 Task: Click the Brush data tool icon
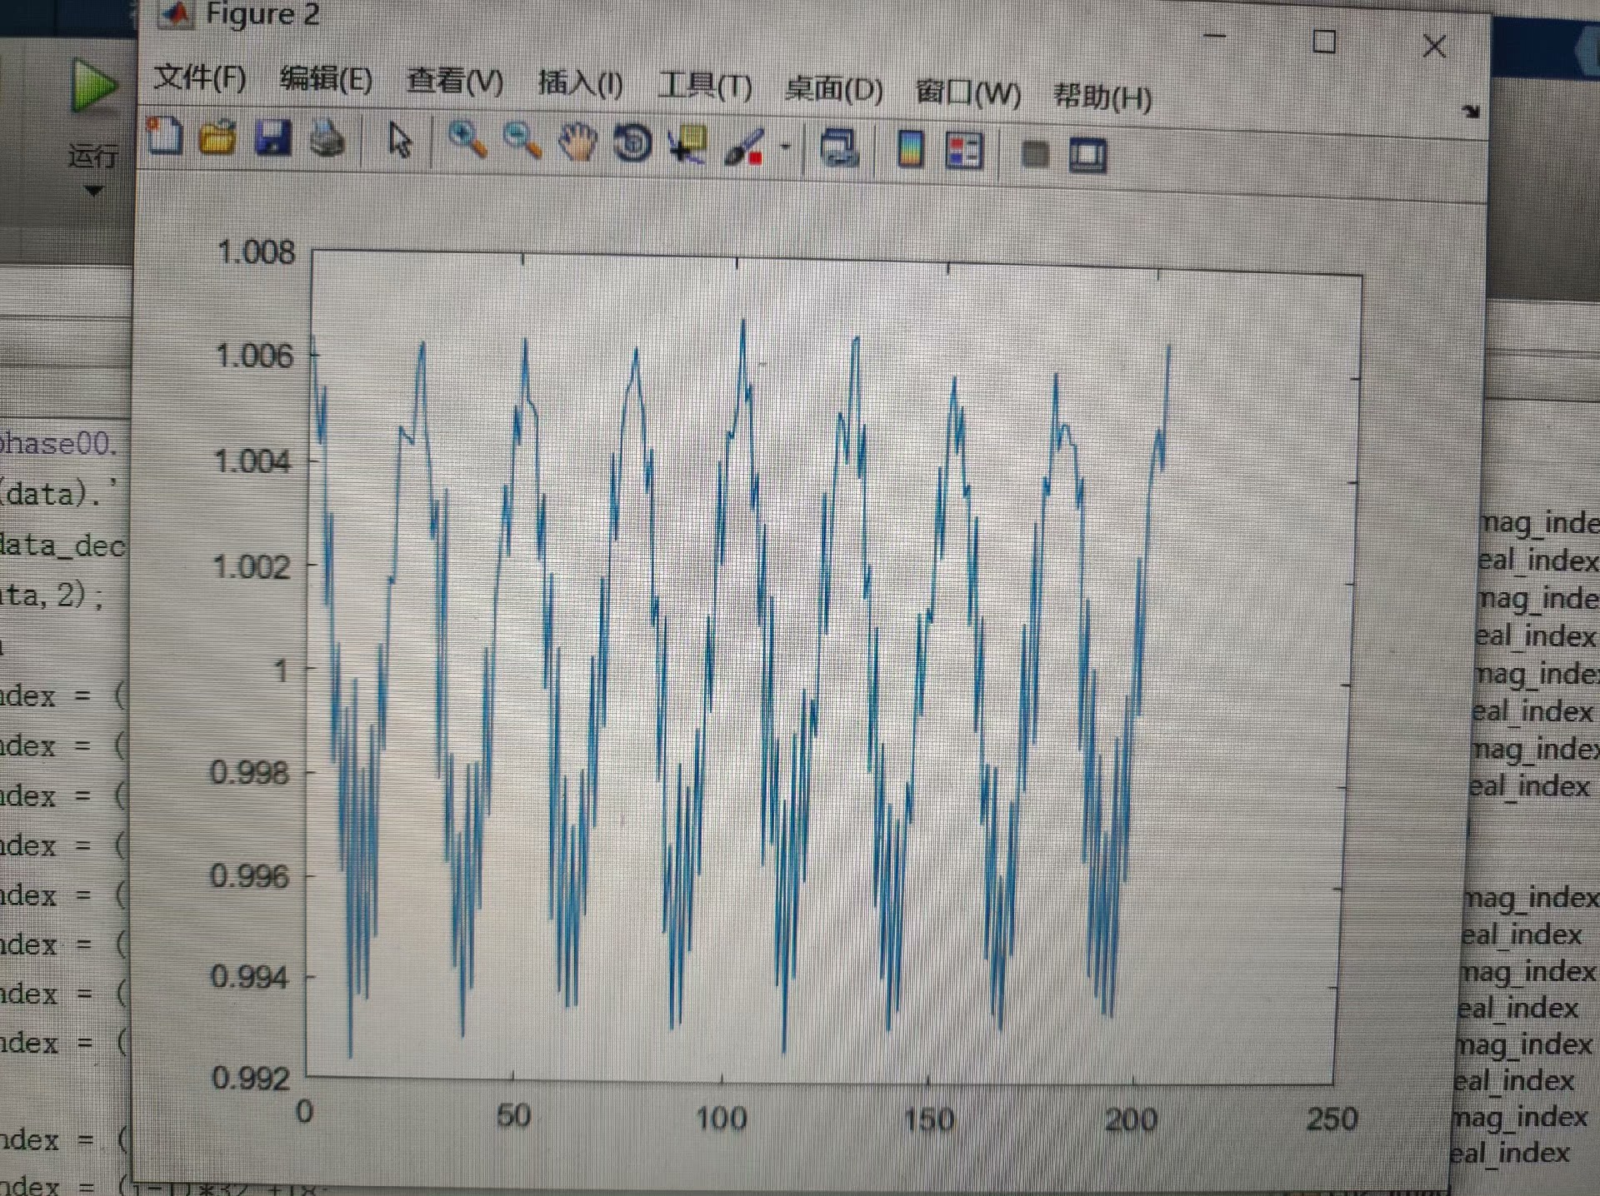(x=743, y=147)
